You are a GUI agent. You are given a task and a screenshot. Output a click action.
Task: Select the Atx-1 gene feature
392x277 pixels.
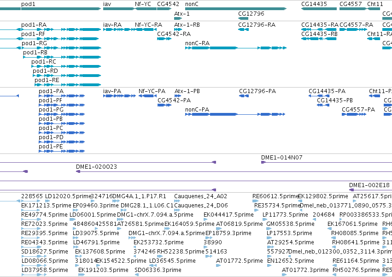point(178,18)
